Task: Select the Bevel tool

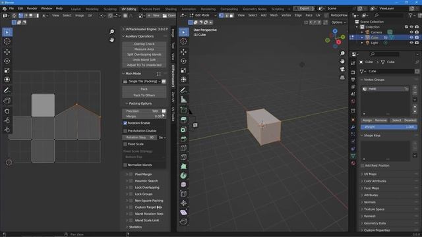Action: [183, 139]
